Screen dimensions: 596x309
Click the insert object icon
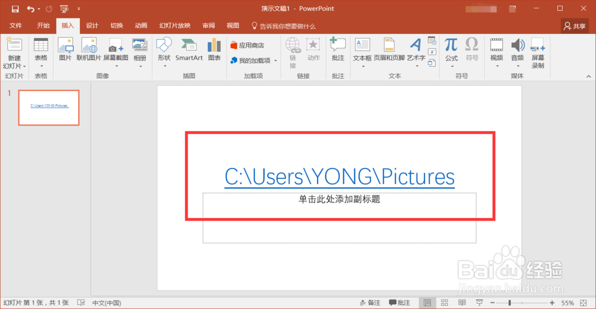tap(432, 63)
